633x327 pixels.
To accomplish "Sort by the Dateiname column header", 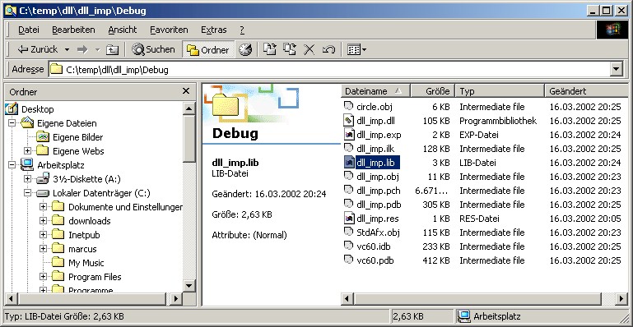I will pos(376,91).
